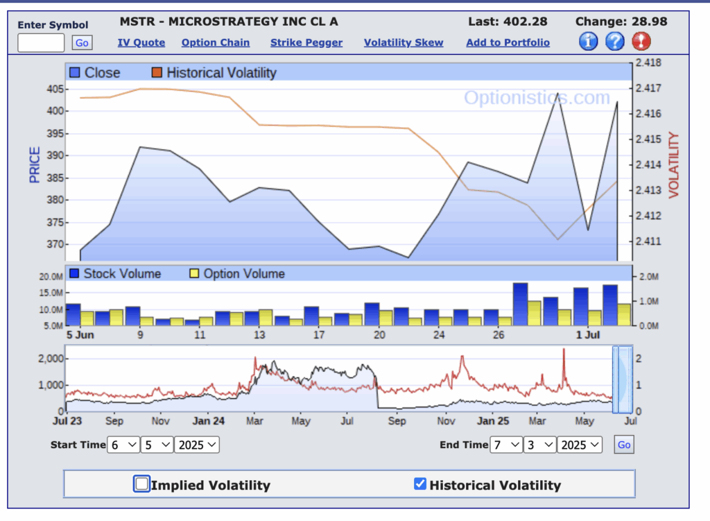Screen dimensions: 710x521
Task: Open the Start Time year dropdown
Action: click(197, 445)
